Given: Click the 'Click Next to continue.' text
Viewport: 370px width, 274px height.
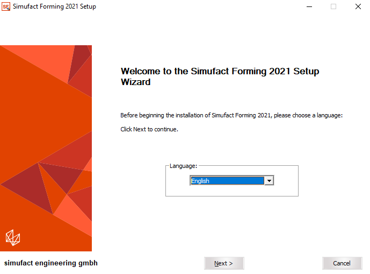Looking at the screenshot, I should (x=149, y=129).
